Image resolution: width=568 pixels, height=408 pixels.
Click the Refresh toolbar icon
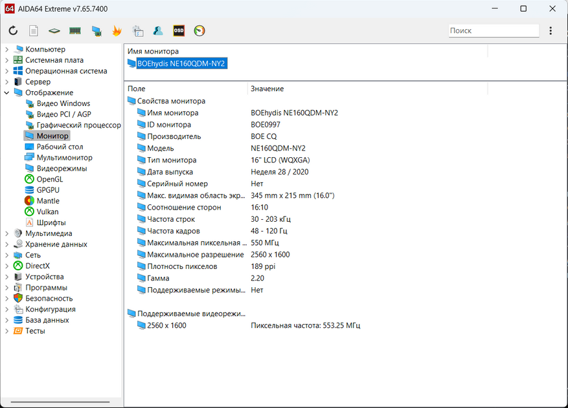[13, 30]
